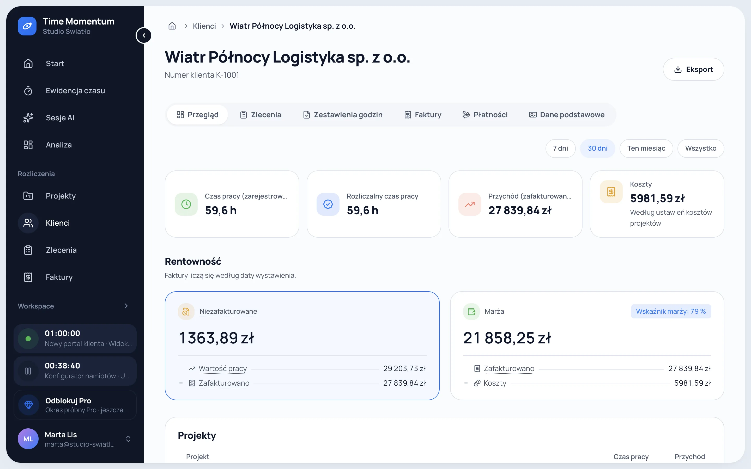751x469 pixels.
Task: Switch to the Faktury tab
Action: 423,115
